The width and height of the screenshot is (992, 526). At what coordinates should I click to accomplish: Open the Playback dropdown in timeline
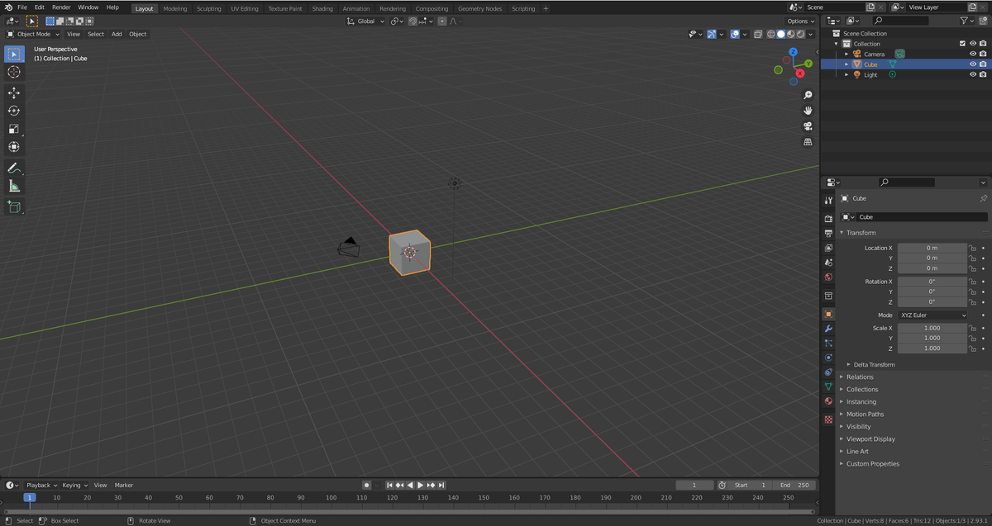[41, 485]
